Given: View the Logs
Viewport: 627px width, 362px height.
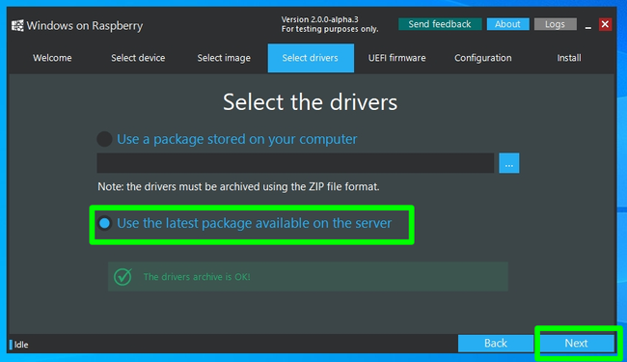Looking at the screenshot, I should [555, 24].
